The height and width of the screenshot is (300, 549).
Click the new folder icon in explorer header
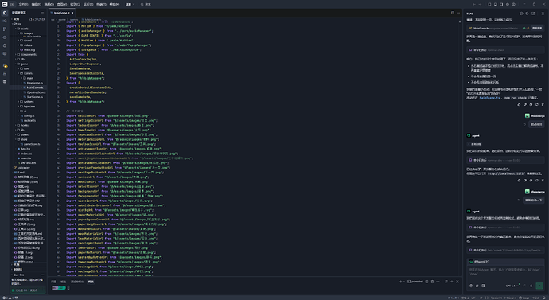pyautogui.click(x=35, y=19)
